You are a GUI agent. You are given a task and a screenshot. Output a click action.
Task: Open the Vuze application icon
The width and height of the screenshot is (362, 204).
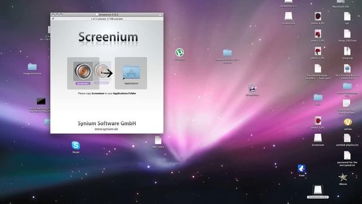tap(301, 168)
